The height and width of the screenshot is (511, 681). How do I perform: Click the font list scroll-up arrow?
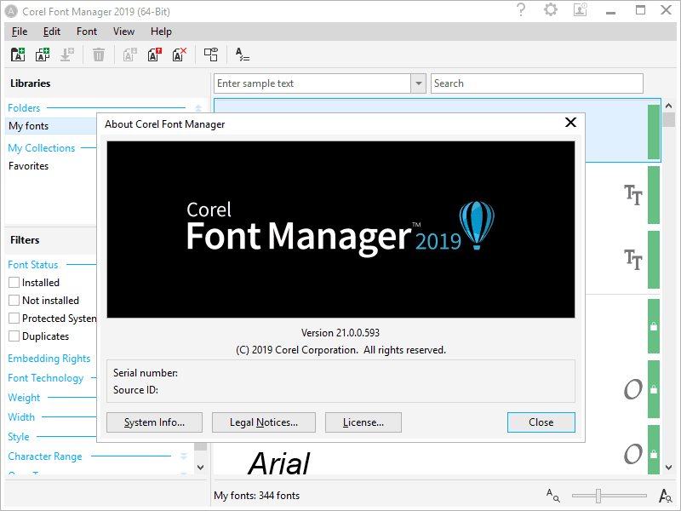coord(669,106)
